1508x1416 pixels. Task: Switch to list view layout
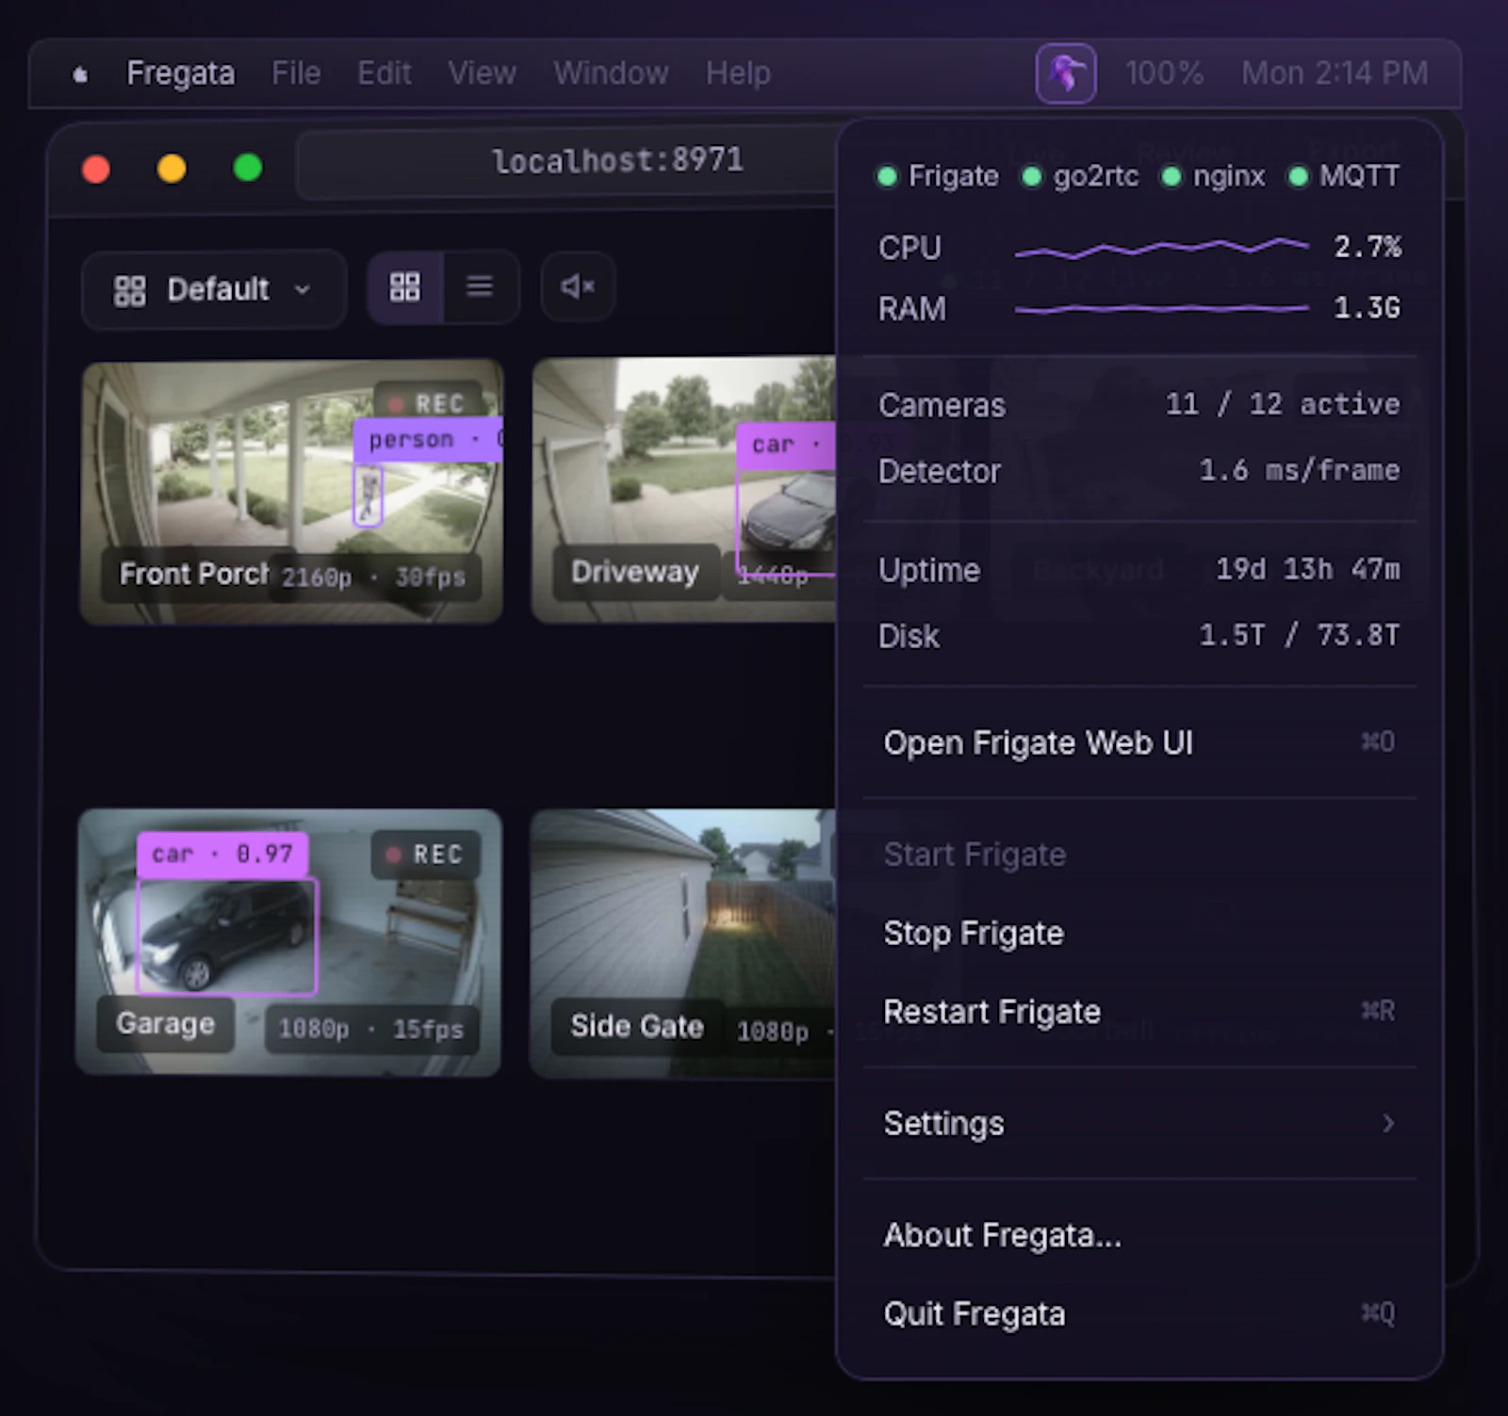pos(480,287)
